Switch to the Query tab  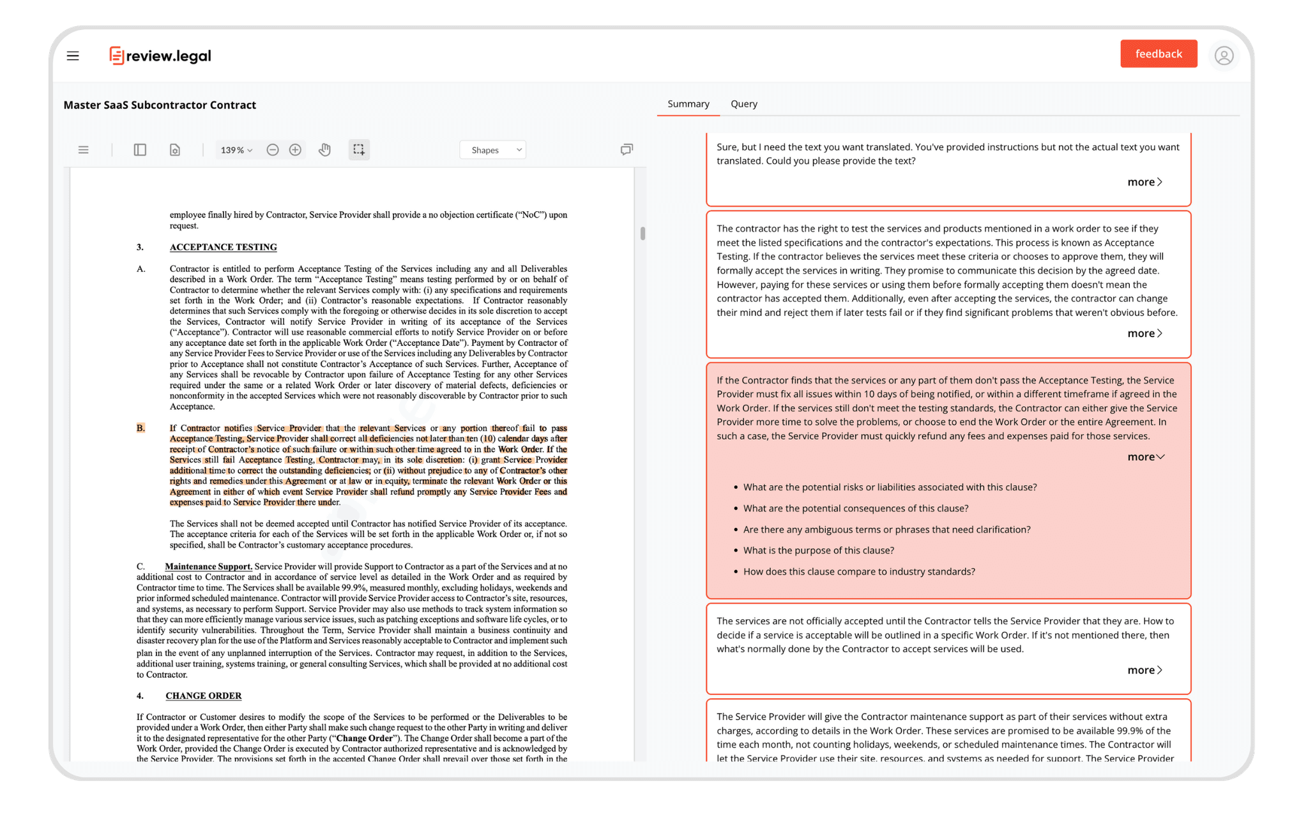pos(743,104)
